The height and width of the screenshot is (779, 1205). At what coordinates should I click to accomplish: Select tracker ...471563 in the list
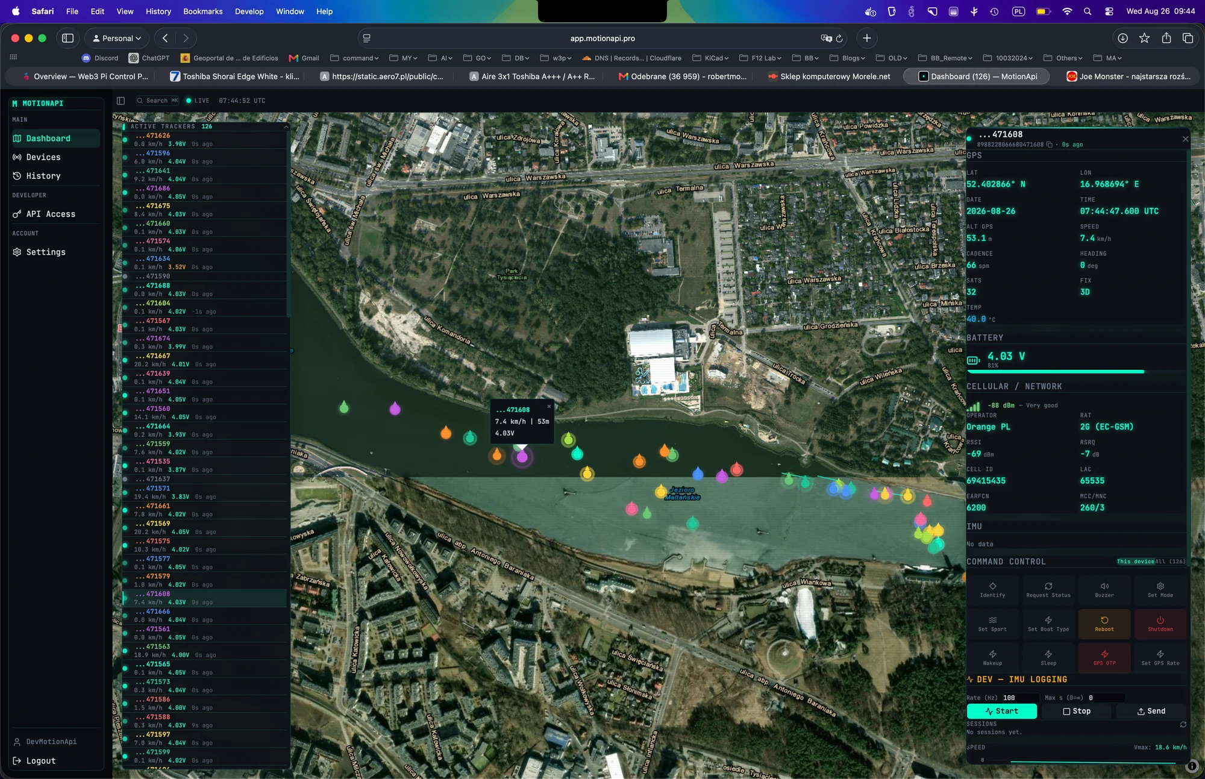click(x=205, y=651)
